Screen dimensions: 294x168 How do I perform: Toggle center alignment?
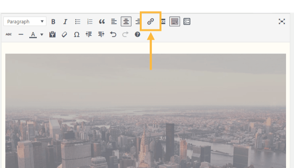tap(126, 22)
